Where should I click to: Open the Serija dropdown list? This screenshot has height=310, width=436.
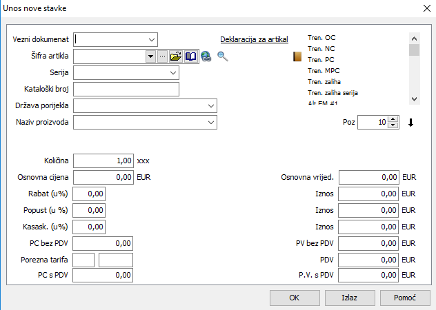(172, 72)
